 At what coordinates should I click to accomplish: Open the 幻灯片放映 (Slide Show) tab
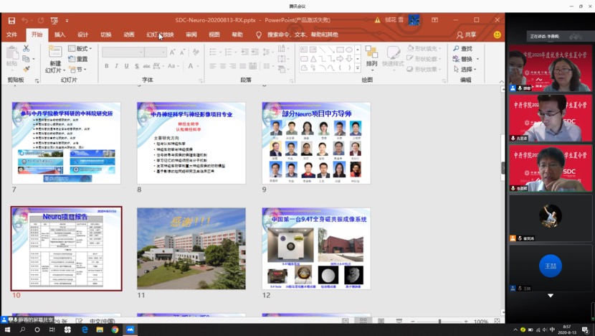[160, 34]
